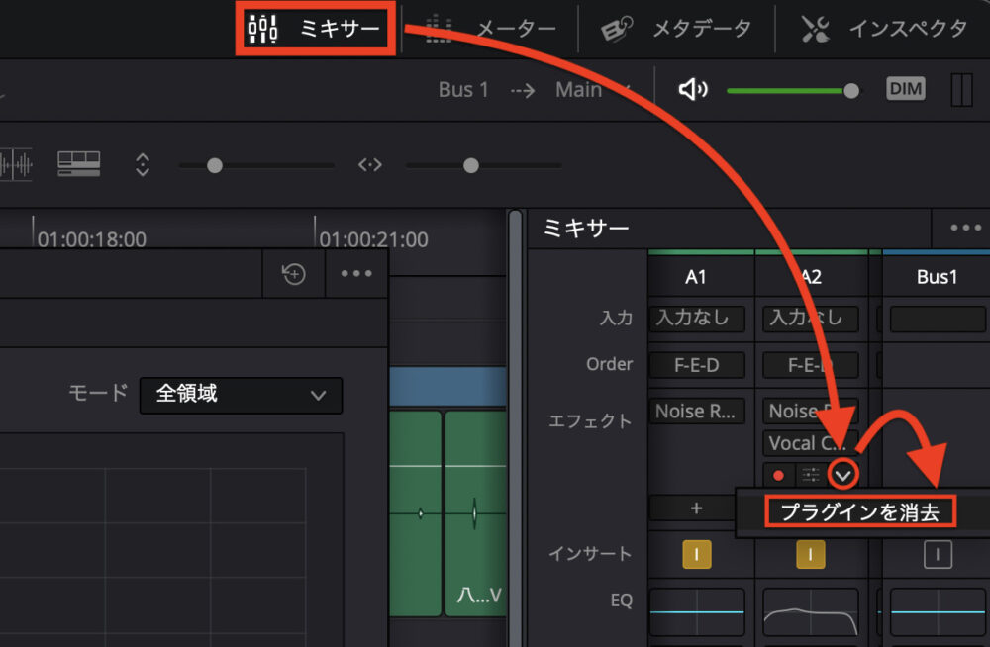Mute monitoring with the speaker icon

click(x=693, y=90)
